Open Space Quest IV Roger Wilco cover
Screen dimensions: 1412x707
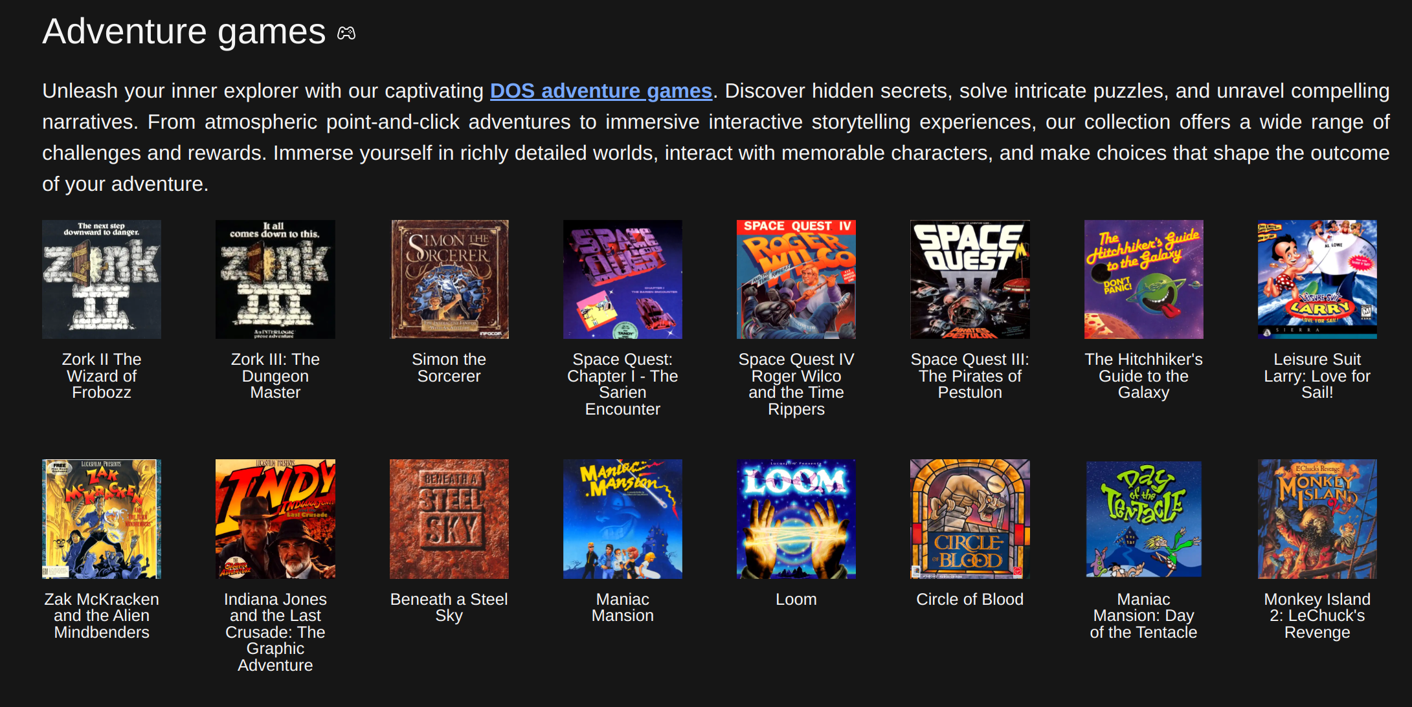tap(796, 279)
